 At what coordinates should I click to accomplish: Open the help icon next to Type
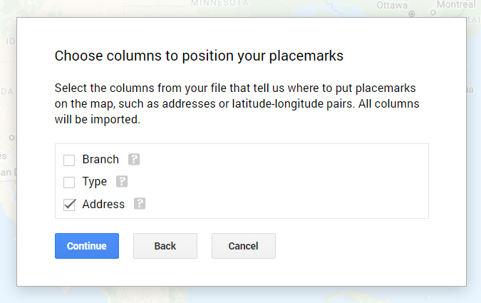[122, 181]
